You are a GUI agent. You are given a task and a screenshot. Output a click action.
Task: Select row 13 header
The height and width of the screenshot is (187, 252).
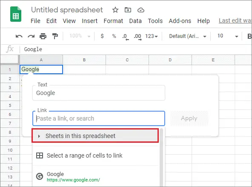click(10, 177)
